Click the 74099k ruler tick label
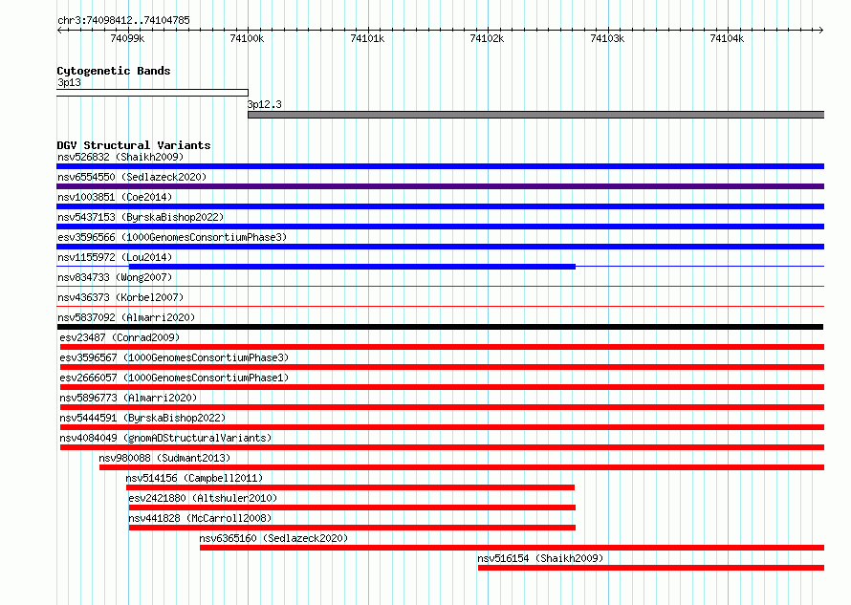This screenshot has width=851, height=605. [127, 38]
